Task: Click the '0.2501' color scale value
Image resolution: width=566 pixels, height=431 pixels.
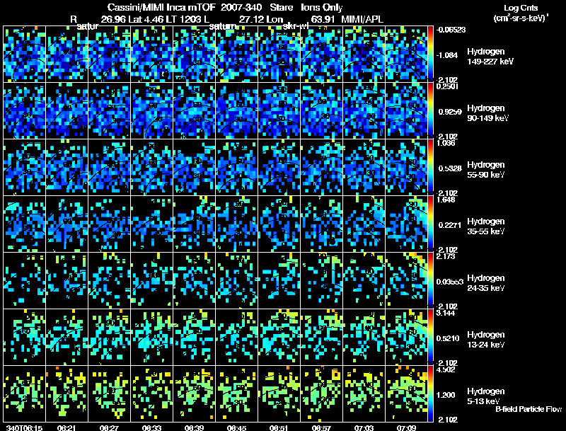Action: (448, 86)
